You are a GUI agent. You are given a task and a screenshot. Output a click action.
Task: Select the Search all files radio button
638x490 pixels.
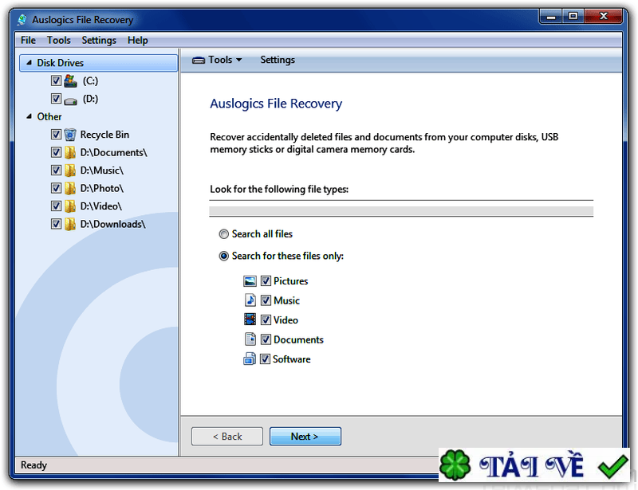point(224,234)
